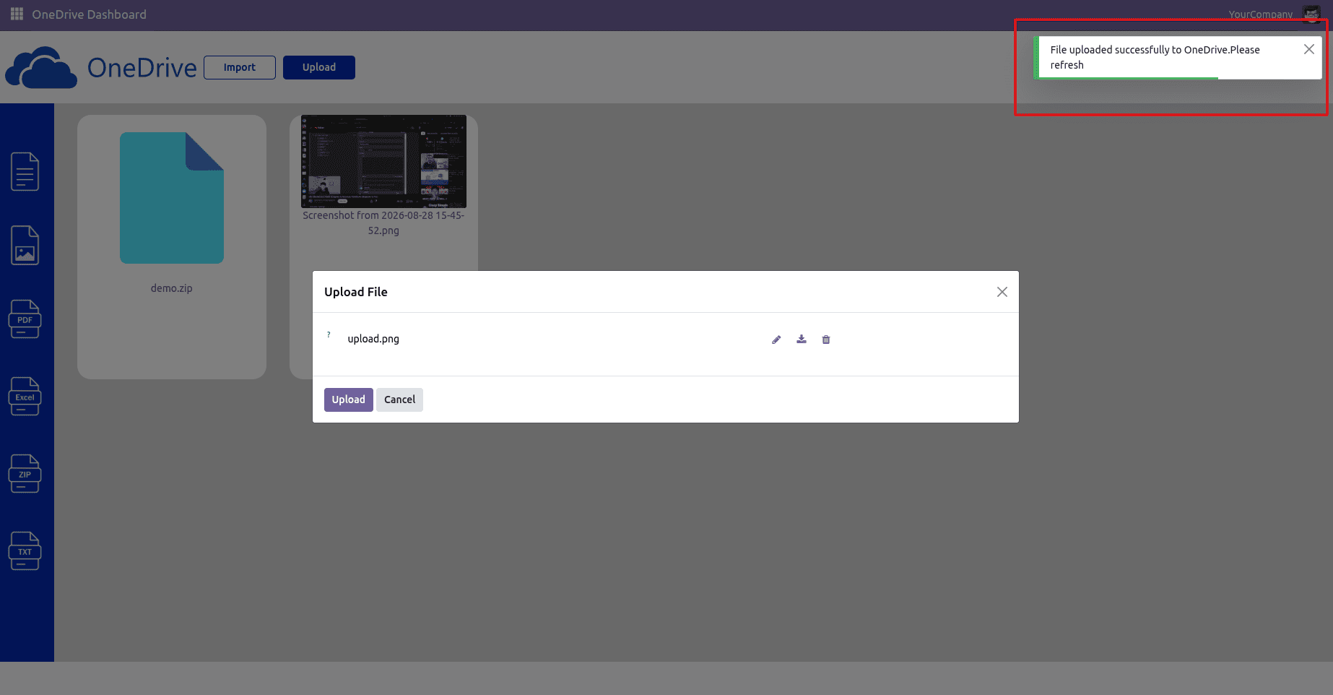Cancel the Upload File dialog
This screenshot has width=1333, height=695.
click(399, 400)
